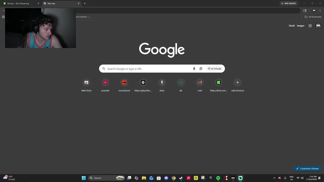Image resolution: width=324 pixels, height=182 pixels.
Task: Open a new tab with plus button
Action: 85,4
